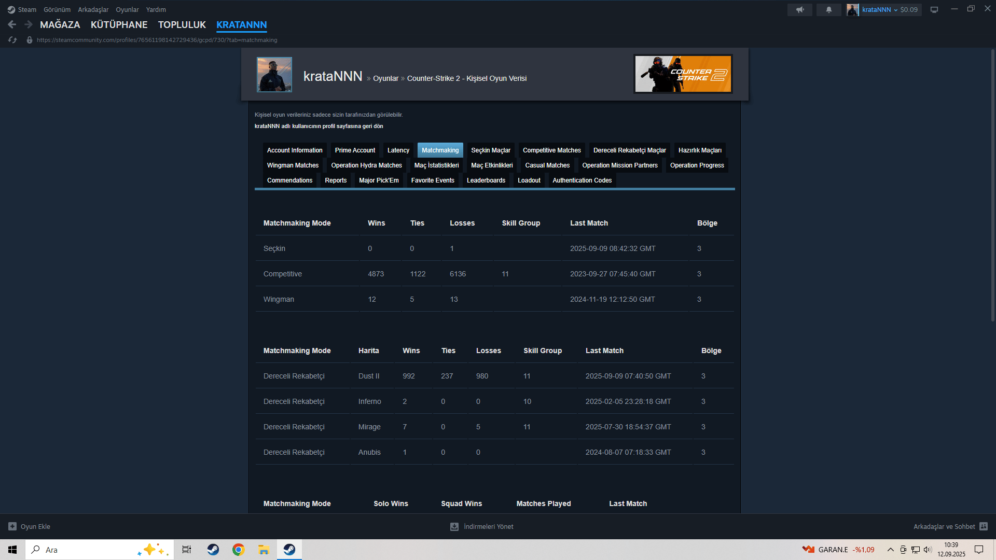Open Chrome from the taskbar

pyautogui.click(x=239, y=550)
